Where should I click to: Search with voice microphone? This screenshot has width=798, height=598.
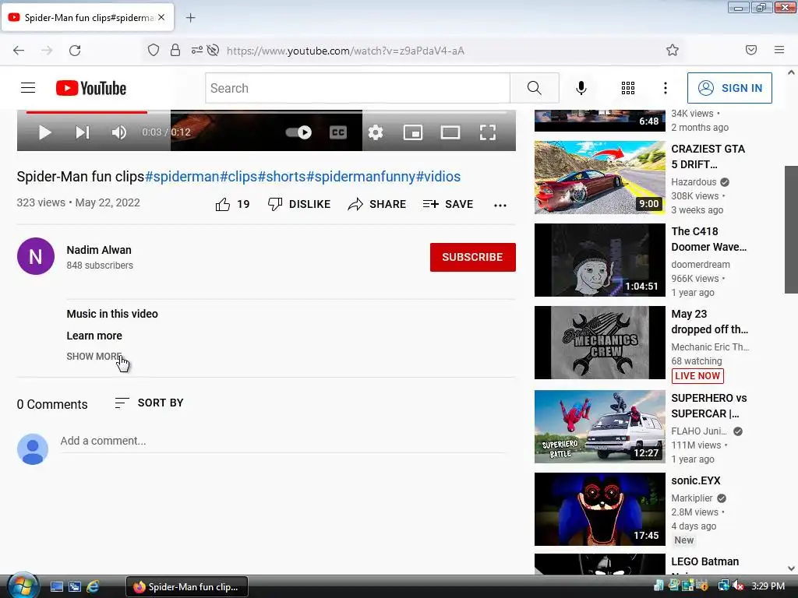(x=581, y=88)
